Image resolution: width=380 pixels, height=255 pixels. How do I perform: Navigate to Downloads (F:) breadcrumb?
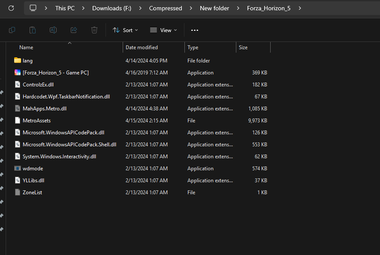(x=112, y=8)
